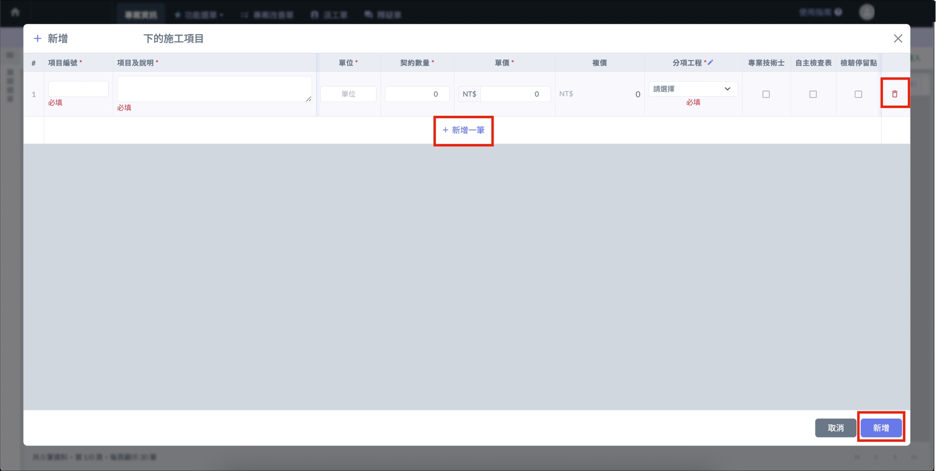
Task: Close the dialog with the X icon
Action: [898, 39]
